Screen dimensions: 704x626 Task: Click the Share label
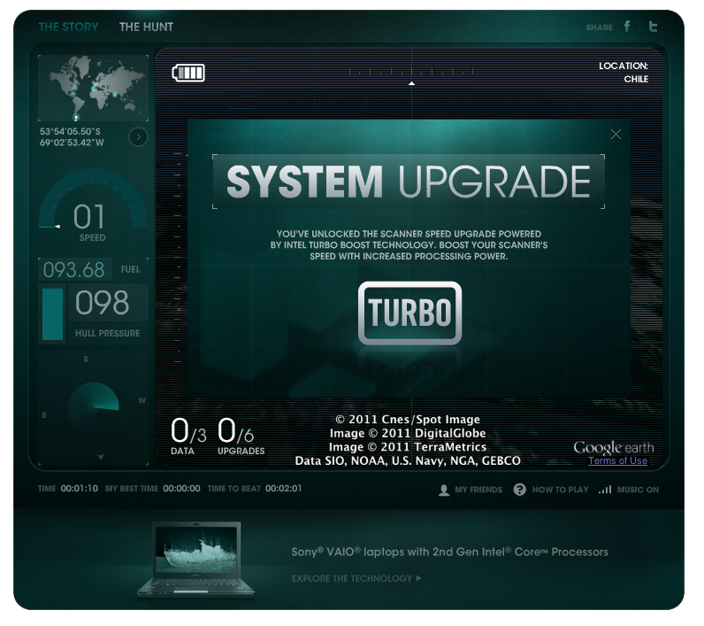pos(599,27)
